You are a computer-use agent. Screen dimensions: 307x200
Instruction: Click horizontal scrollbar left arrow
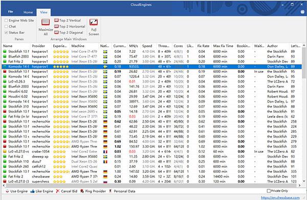(4, 185)
